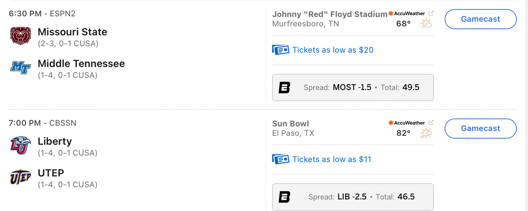This screenshot has height=211, width=528.
Task: Click ticket icon for Murfreesboro game
Action: [280, 50]
